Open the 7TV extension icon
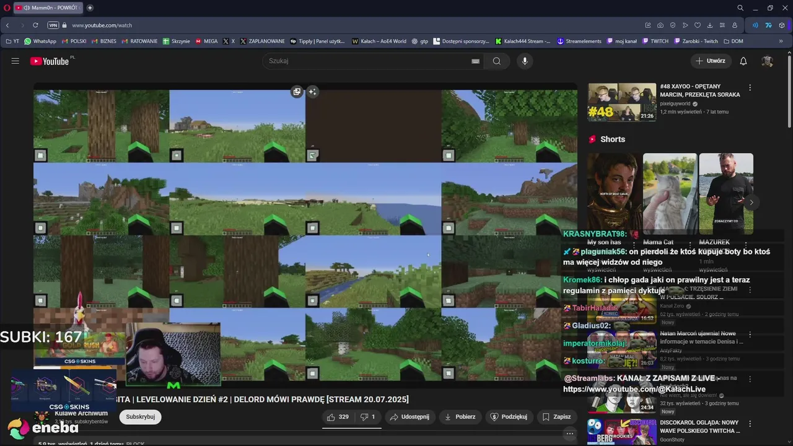The height and width of the screenshot is (446, 793). tap(768, 25)
